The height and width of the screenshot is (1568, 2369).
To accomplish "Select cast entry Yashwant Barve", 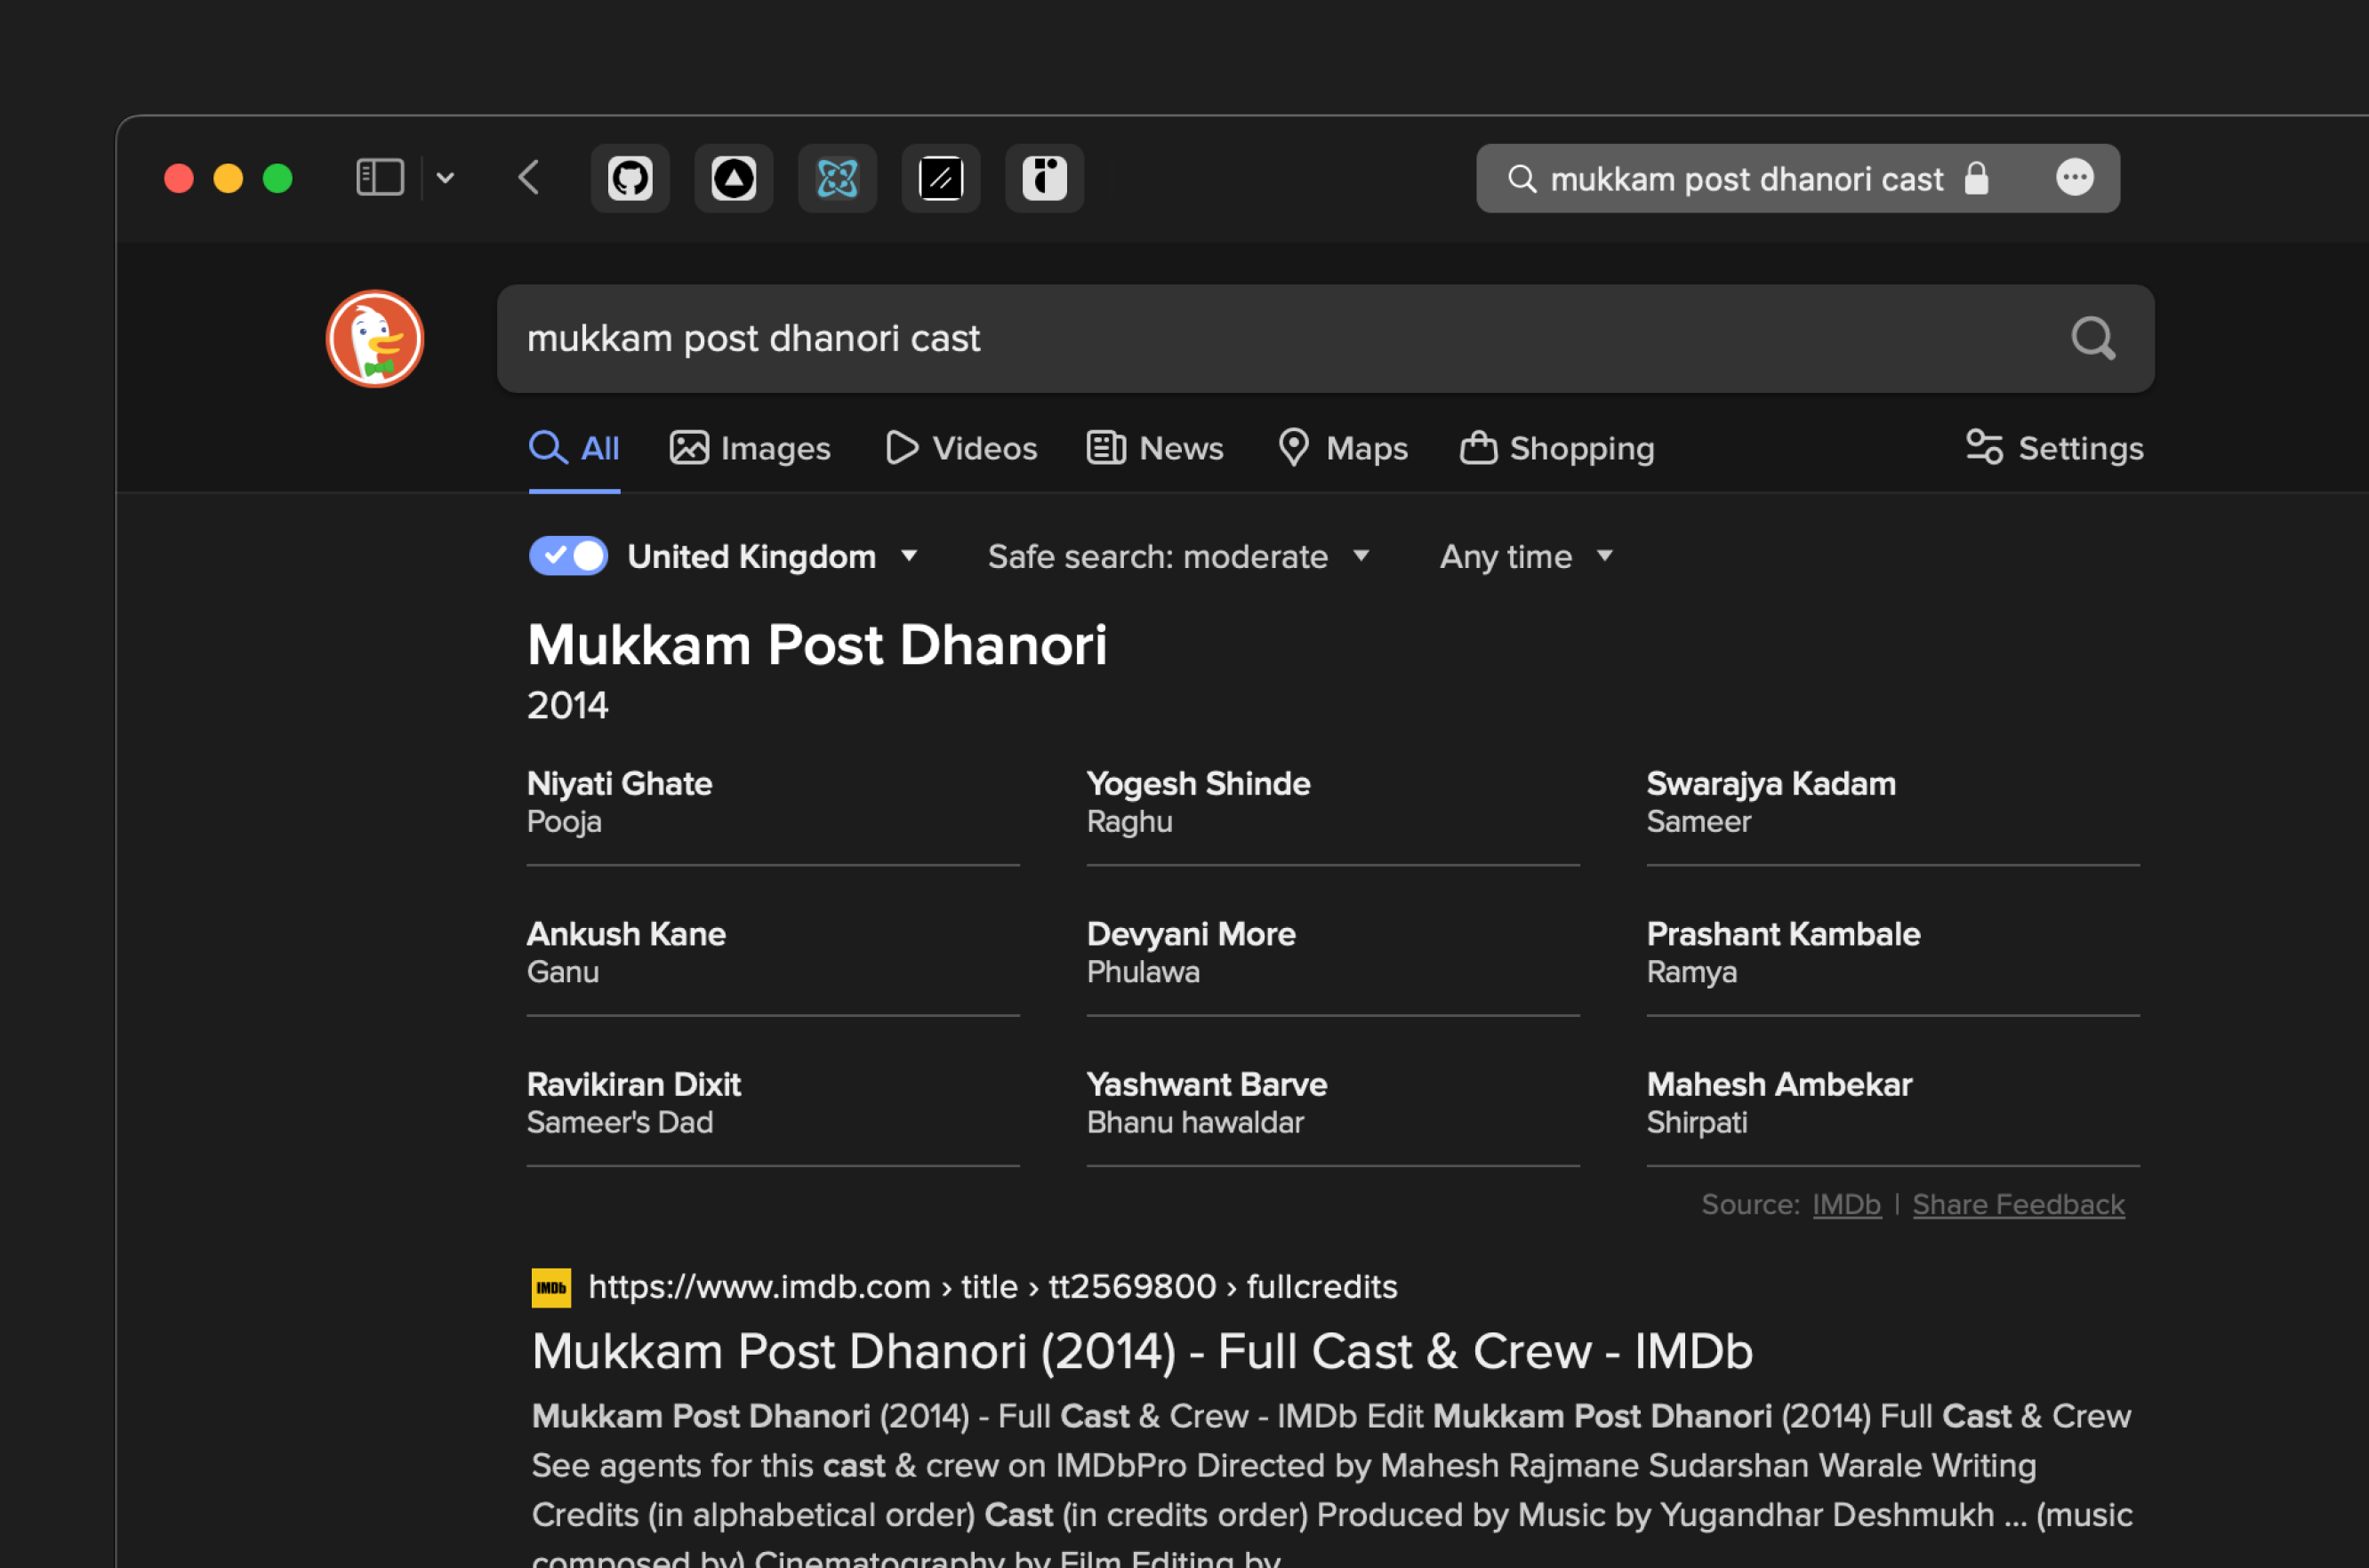I will (1332, 1103).
